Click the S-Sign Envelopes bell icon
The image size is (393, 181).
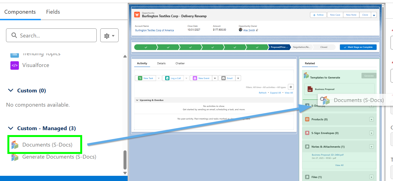307,133
